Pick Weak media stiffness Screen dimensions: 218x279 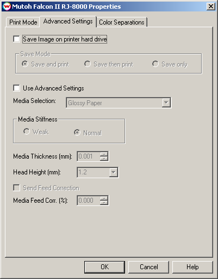pyautogui.click(x=27, y=131)
